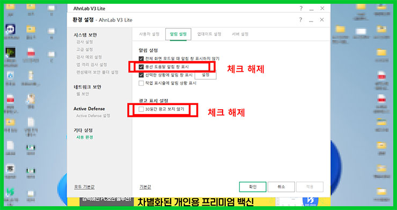Click the 기타 설정 section heading
Screen dimensions: 397x210
[83, 130]
